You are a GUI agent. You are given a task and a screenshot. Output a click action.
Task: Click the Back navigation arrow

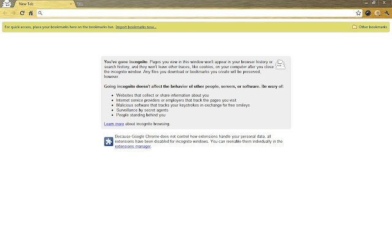[x=5, y=13]
